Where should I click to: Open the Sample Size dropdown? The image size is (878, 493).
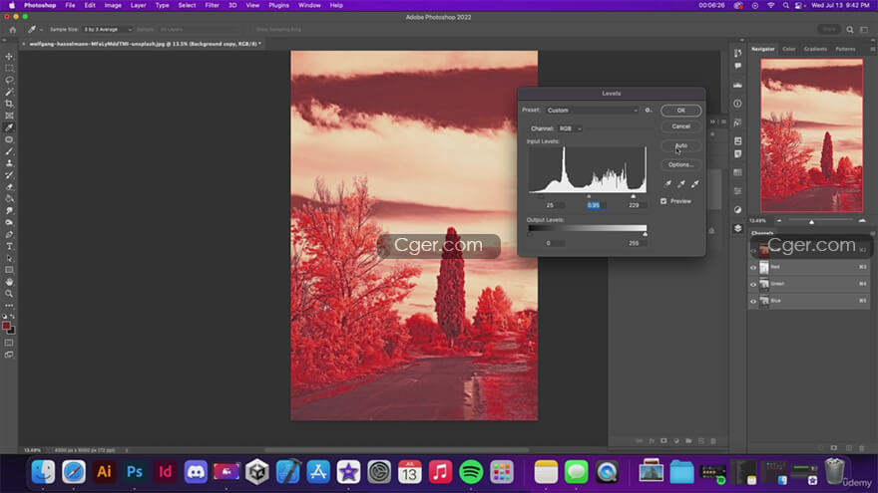tap(108, 30)
